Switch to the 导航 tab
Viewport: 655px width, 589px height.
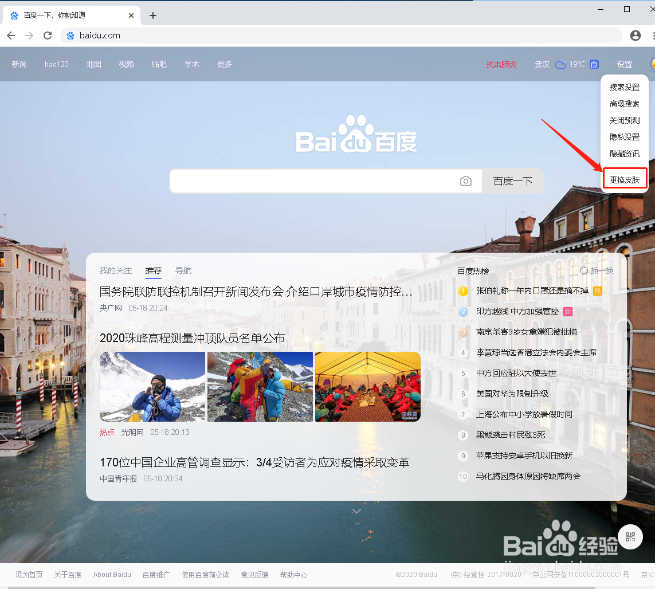pos(183,270)
